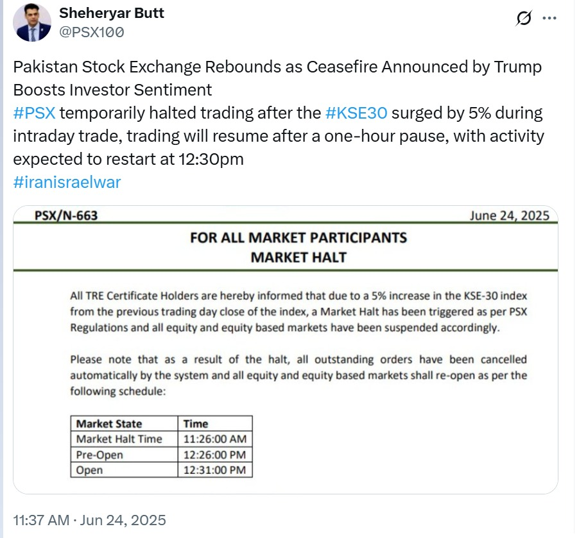
Task: Open the Sheheryar Butt display name link
Action: tap(112, 13)
